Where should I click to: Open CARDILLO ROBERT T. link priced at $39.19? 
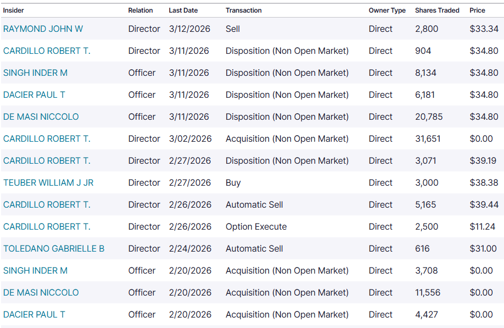47,160
